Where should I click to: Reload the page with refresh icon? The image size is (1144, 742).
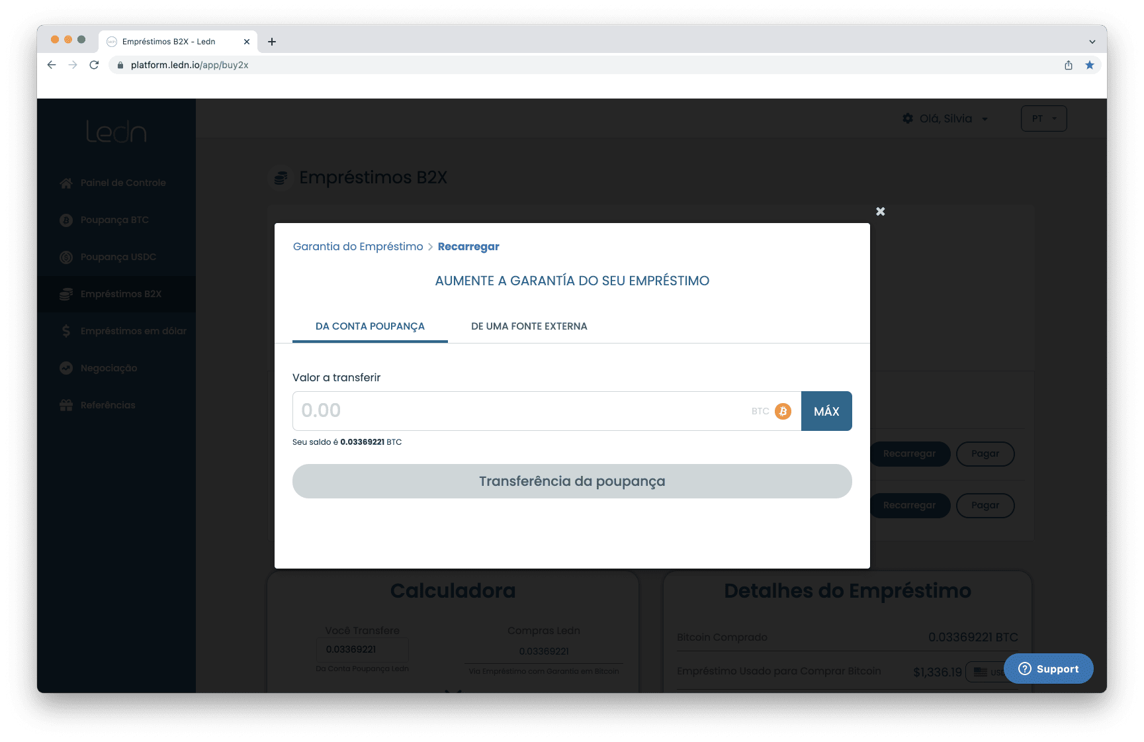[x=94, y=65]
